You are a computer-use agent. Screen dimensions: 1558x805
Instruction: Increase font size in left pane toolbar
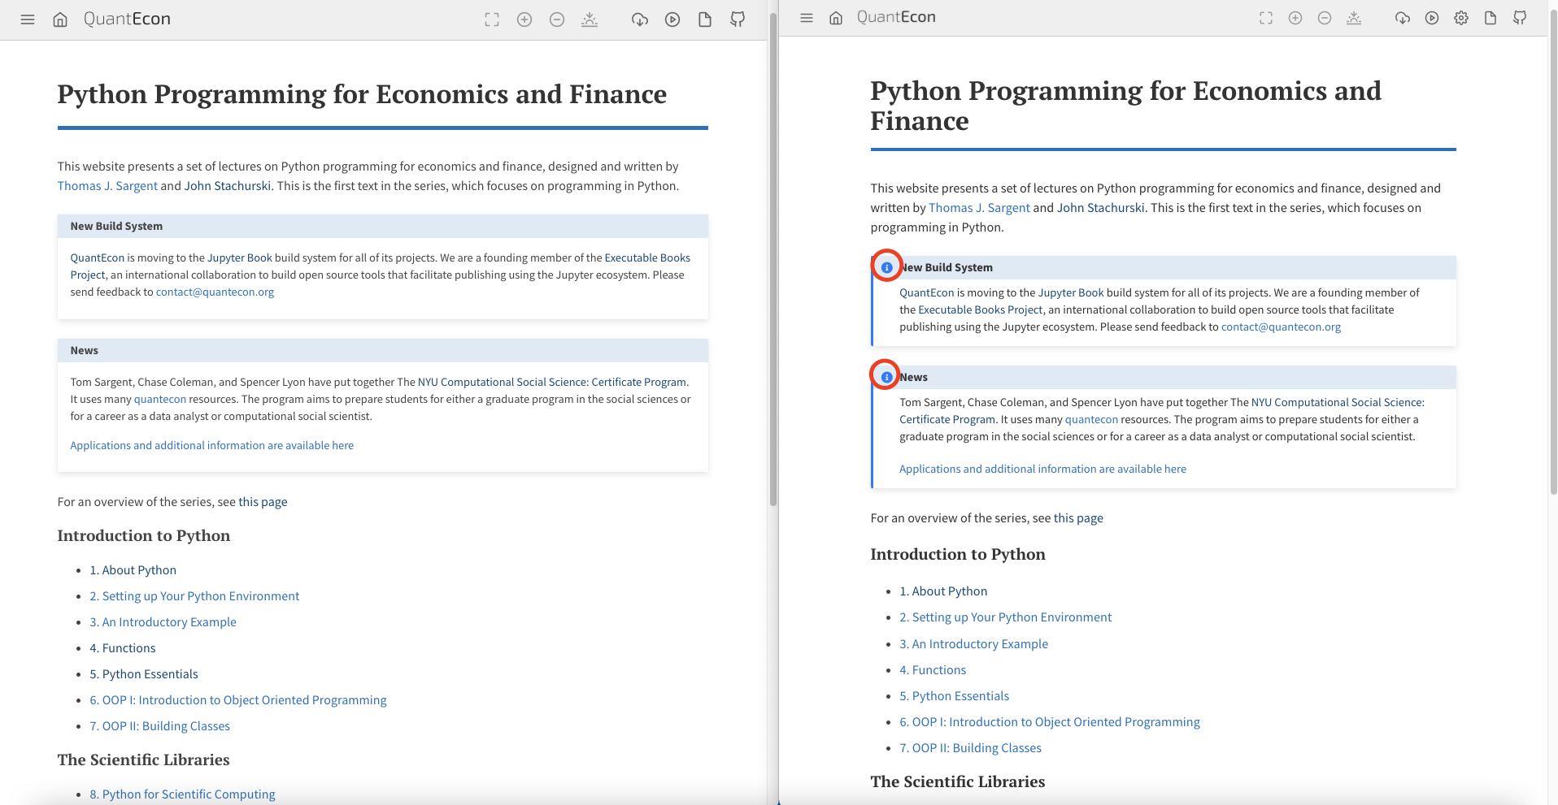524,19
